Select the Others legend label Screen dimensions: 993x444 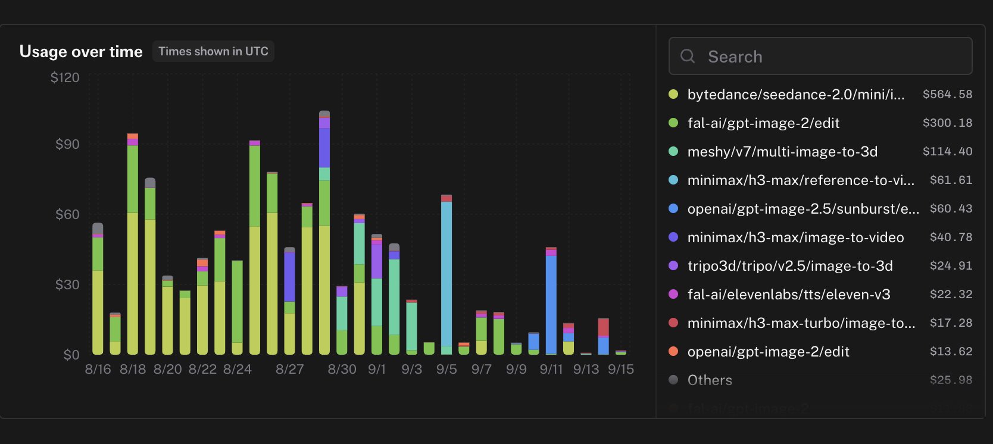710,380
